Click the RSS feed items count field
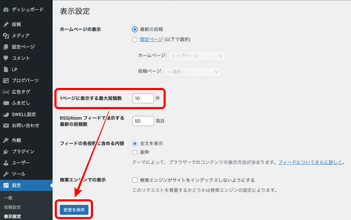Image resolution: width=351 pixels, height=220 pixels. (x=143, y=121)
